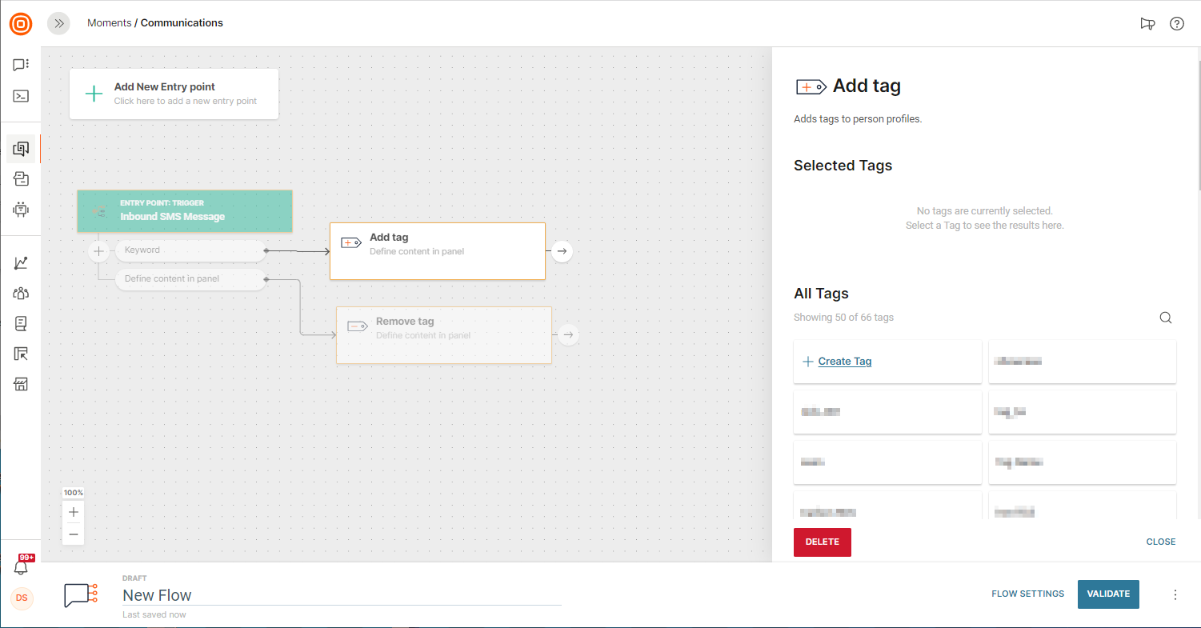
Task: Open the DS user avatar menu
Action: click(22, 598)
